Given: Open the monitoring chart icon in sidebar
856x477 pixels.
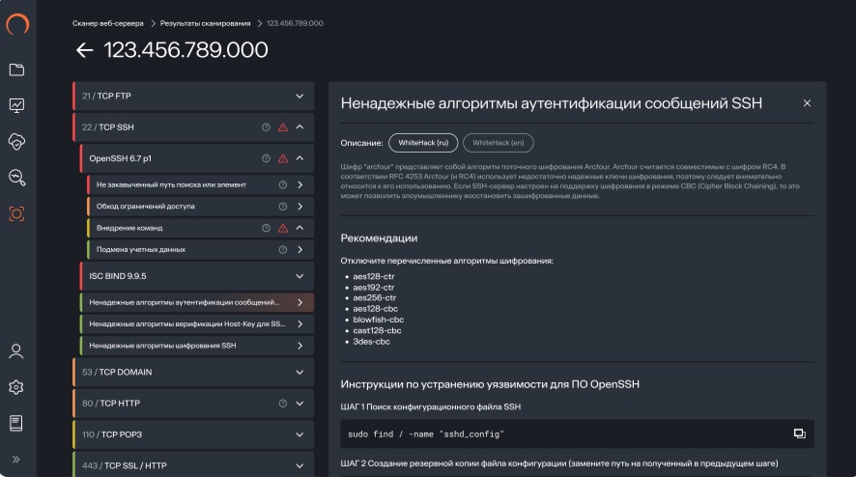Looking at the screenshot, I should (16, 105).
